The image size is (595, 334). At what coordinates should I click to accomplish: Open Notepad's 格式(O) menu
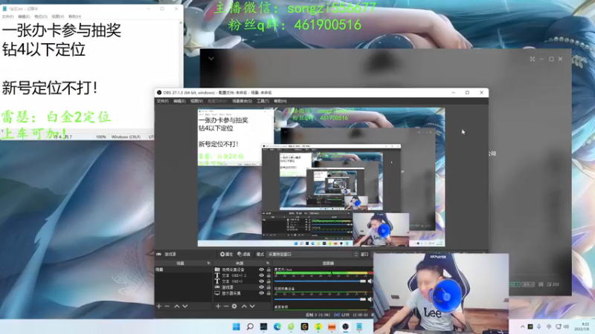pos(41,16)
